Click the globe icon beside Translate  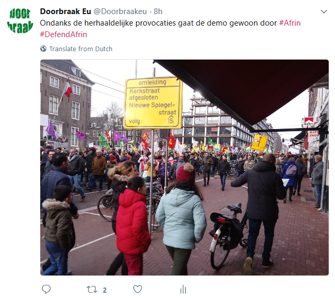[43, 49]
